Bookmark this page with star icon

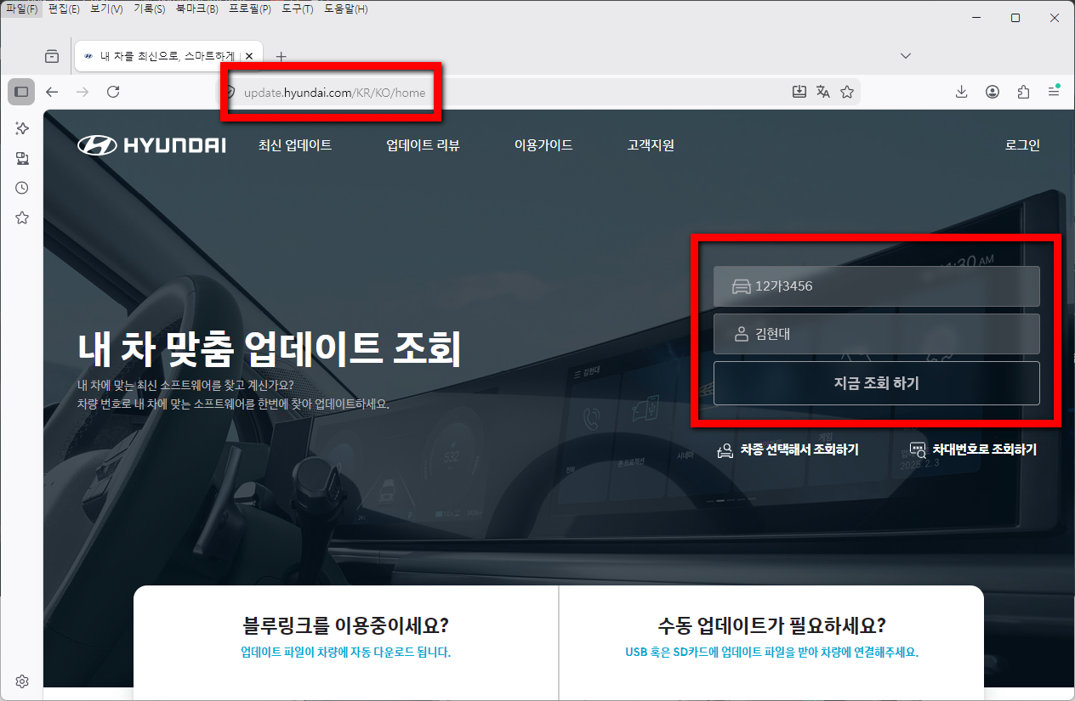[847, 92]
